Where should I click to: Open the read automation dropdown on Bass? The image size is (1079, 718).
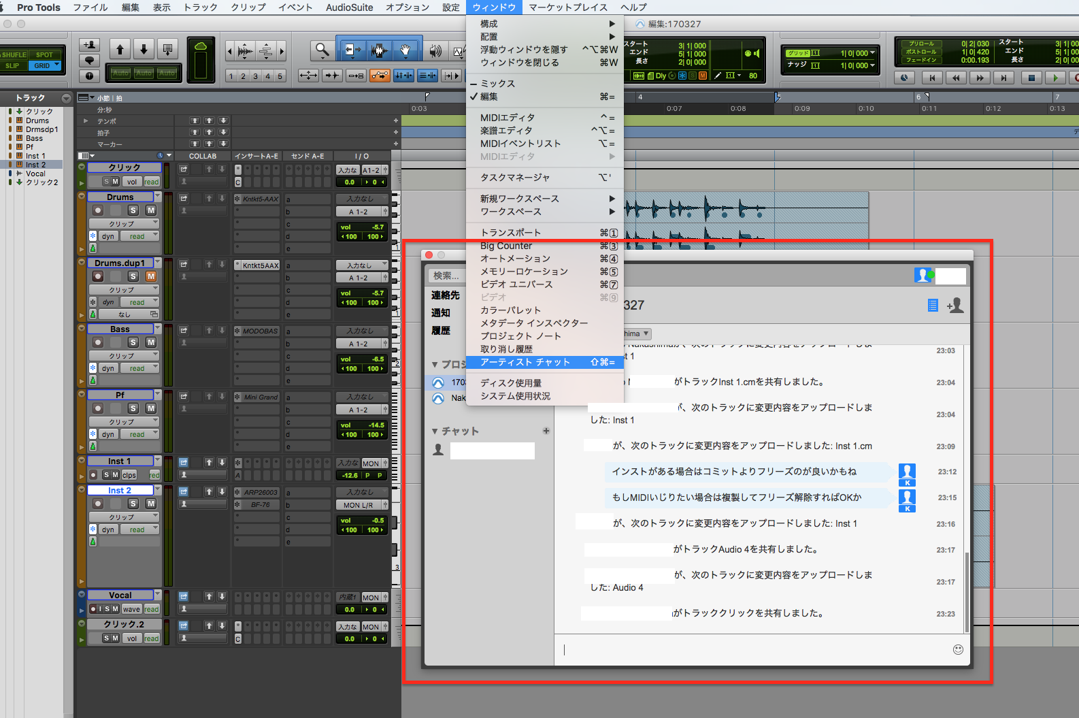click(x=139, y=368)
